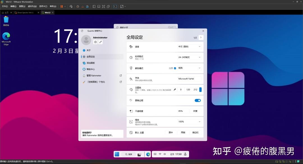Click the eyedropper in the 主题色 row
This screenshot has width=303, height=164.
175,89
